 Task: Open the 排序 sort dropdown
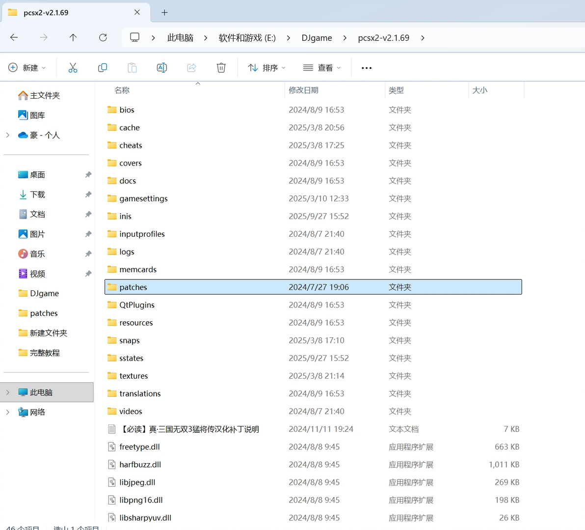267,68
